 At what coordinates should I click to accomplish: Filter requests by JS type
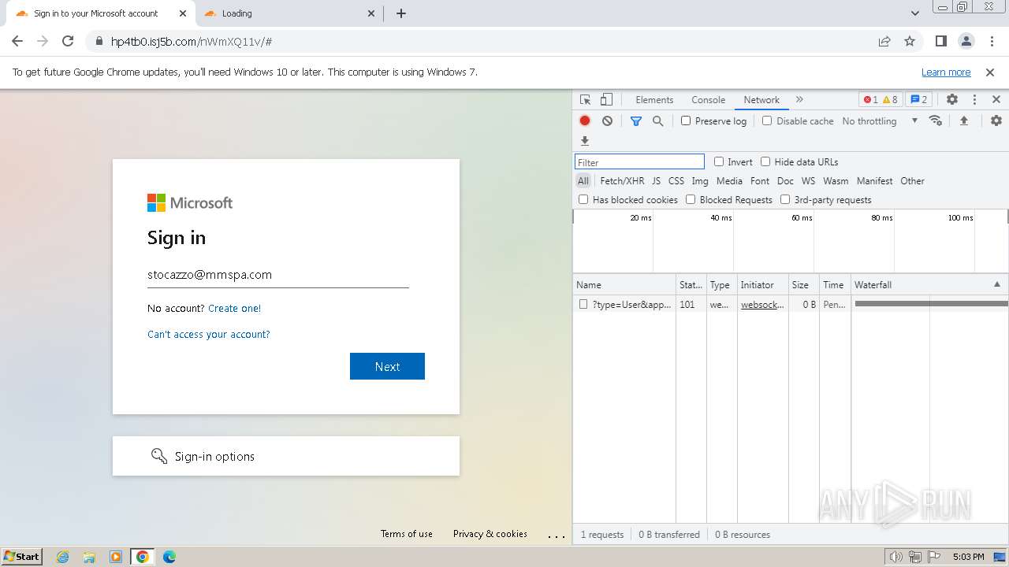[656, 181]
